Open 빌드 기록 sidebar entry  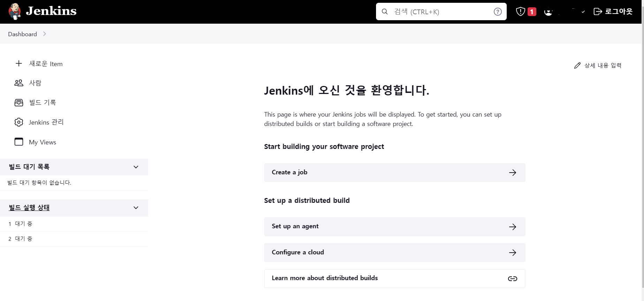43,102
